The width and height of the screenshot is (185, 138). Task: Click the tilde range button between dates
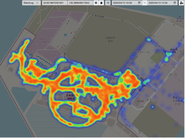(x=145, y=3)
